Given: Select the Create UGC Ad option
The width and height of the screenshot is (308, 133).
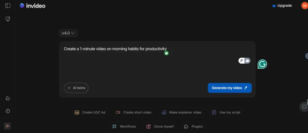Looking at the screenshot, I should point(90,112).
